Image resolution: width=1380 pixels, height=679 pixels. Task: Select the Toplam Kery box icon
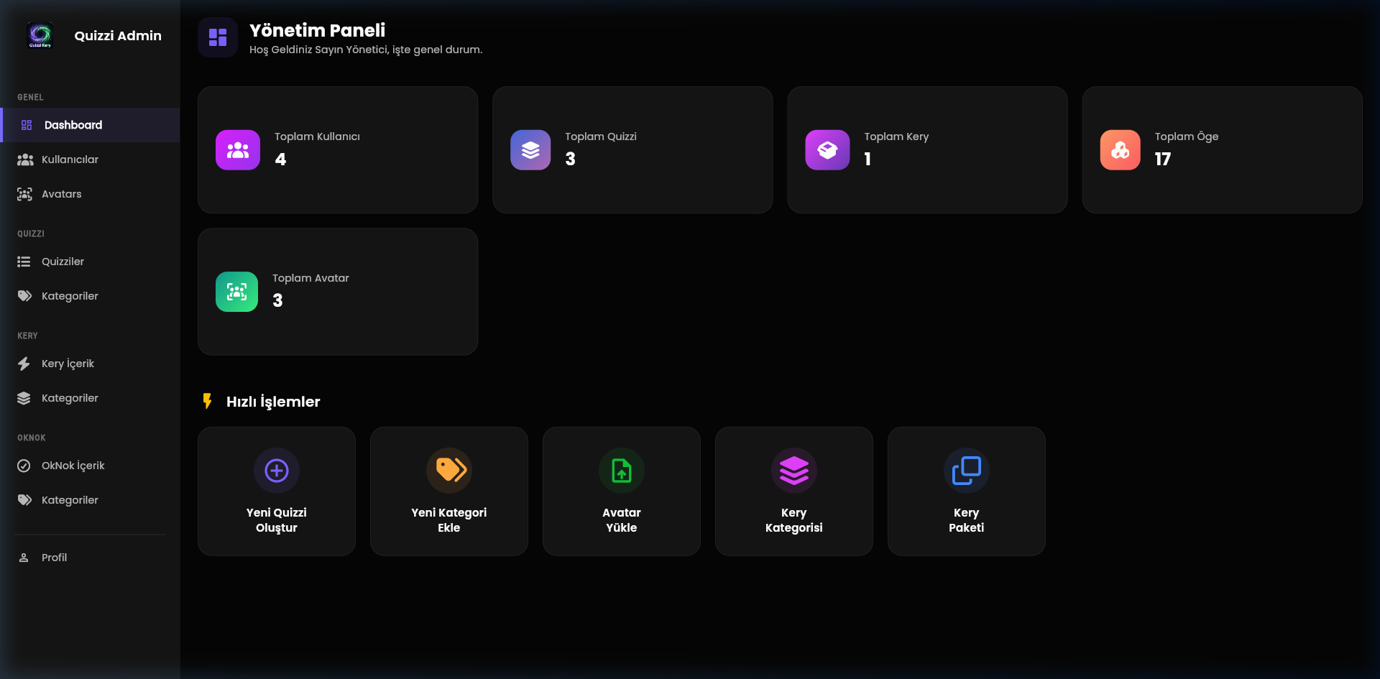coord(827,149)
